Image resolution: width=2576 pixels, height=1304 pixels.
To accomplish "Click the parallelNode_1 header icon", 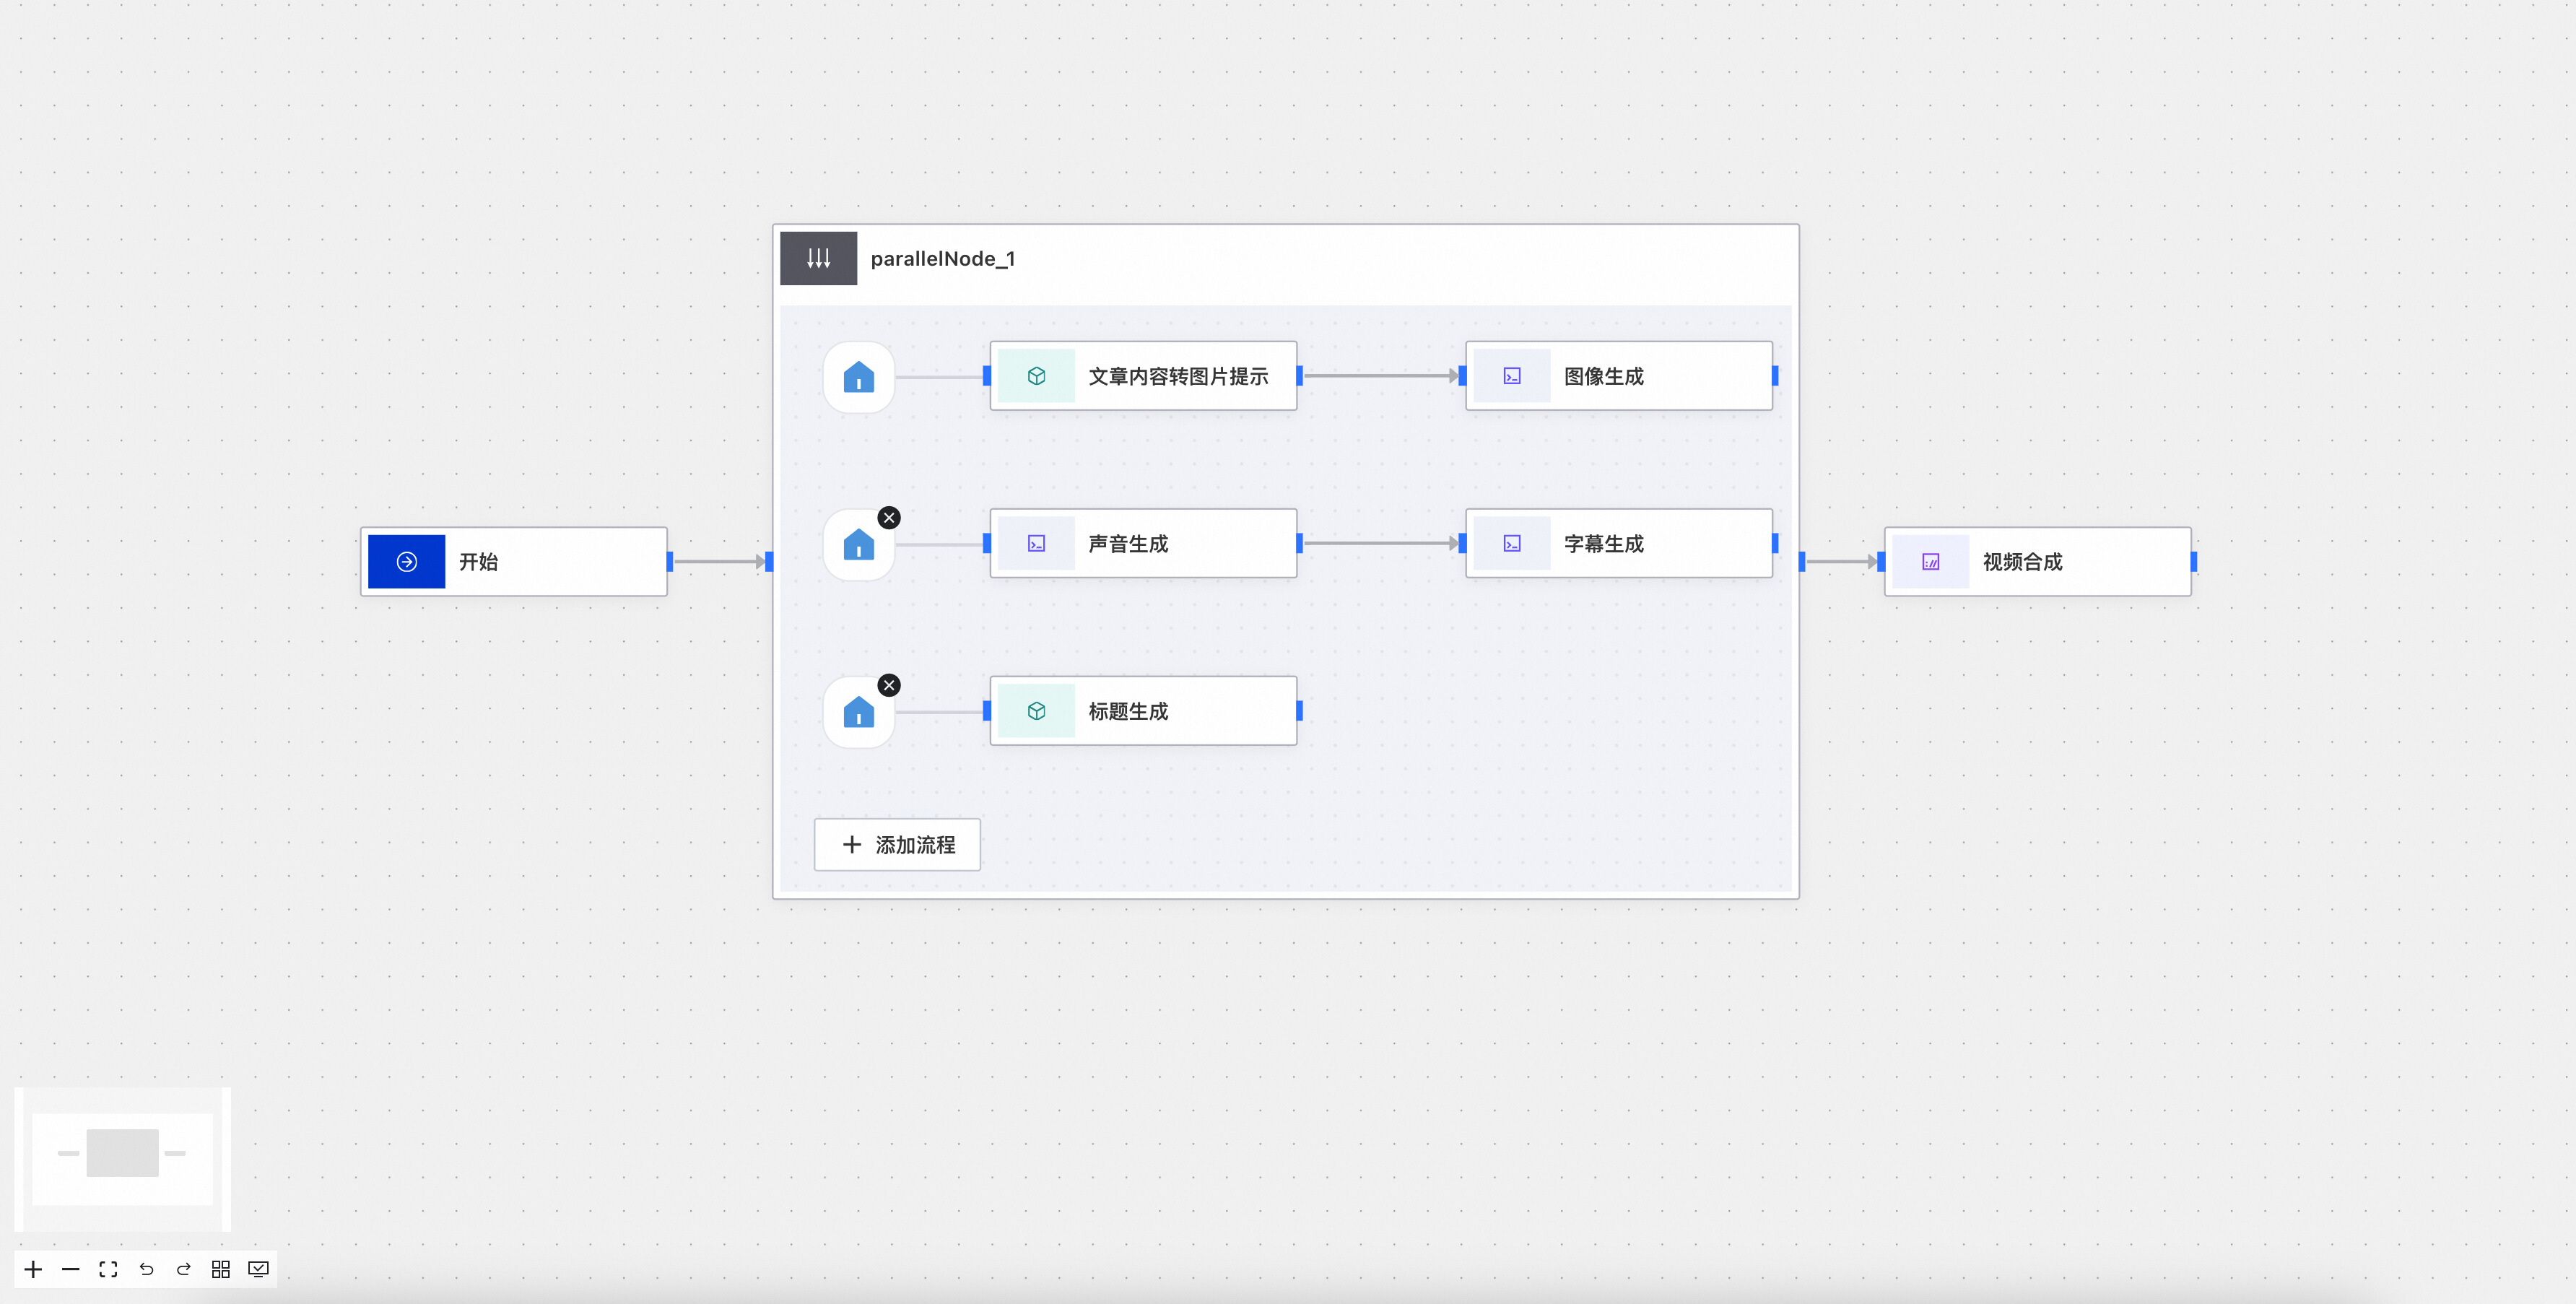I will [x=818, y=258].
